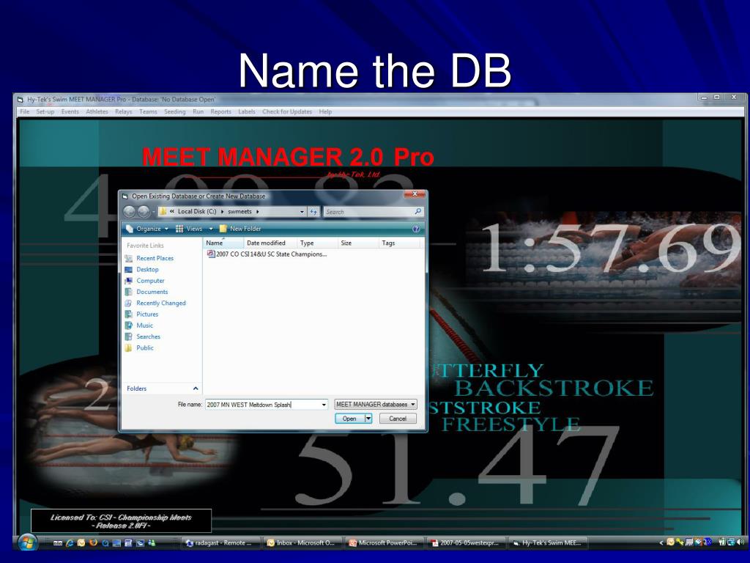Switch to radagast - Remote taskbar window
The height and width of the screenshot is (563, 750).
[221, 543]
